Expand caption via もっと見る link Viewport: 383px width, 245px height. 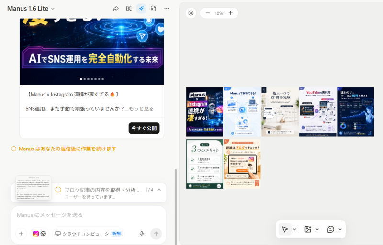(x=141, y=109)
